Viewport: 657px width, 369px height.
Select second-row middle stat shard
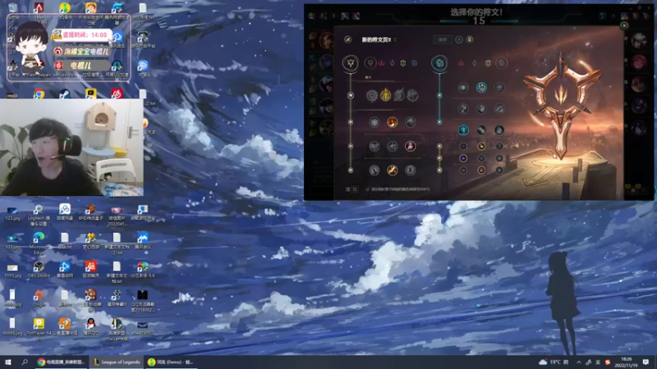(x=481, y=158)
